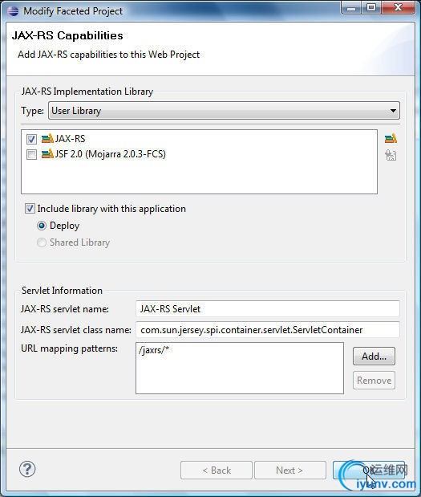Viewport: 421px width, 497px height.
Task: Click in JAX-RS servlet name field
Action: pos(268,309)
